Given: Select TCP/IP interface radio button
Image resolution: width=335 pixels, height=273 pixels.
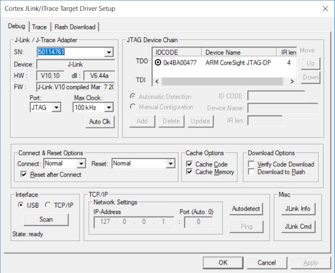Looking at the screenshot, I should tap(48, 205).
